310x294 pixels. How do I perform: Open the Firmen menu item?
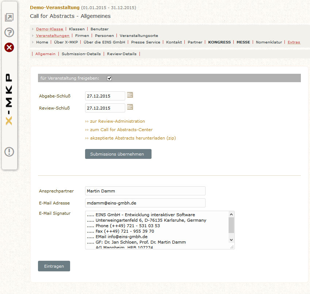[x=82, y=35]
